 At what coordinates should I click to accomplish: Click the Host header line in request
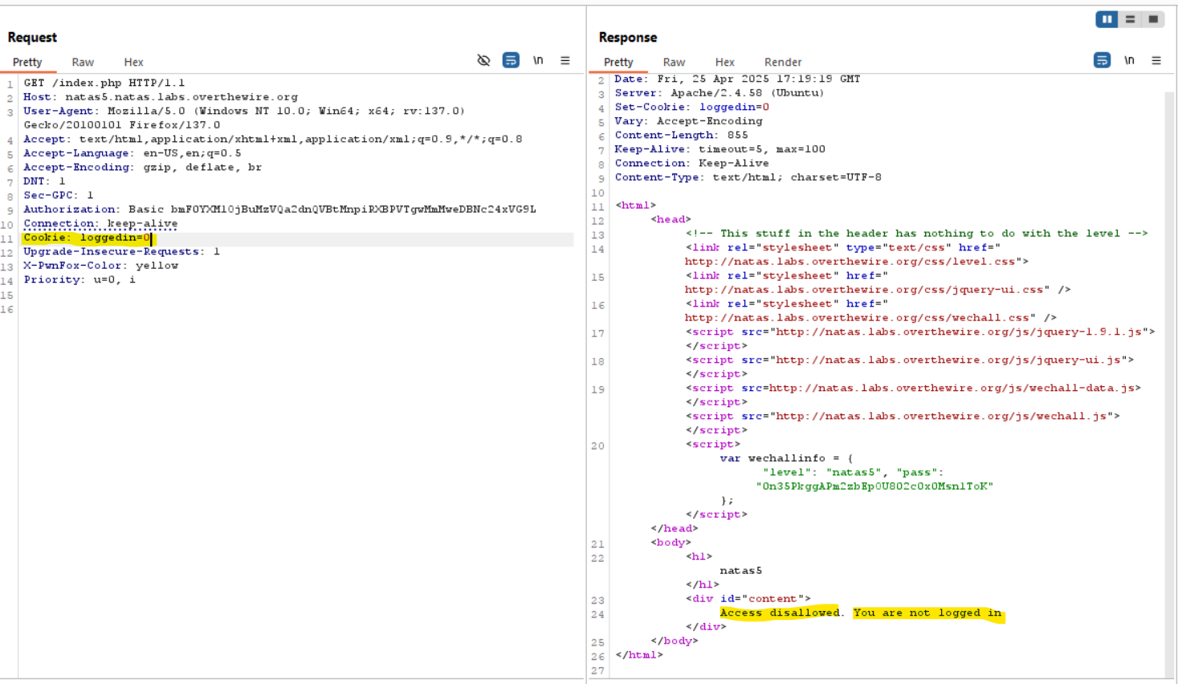click(161, 97)
